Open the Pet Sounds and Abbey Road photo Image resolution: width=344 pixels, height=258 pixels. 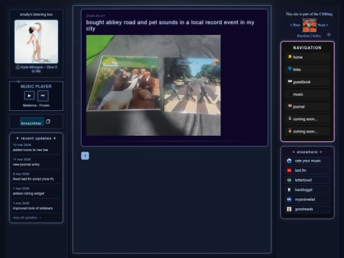click(x=154, y=85)
